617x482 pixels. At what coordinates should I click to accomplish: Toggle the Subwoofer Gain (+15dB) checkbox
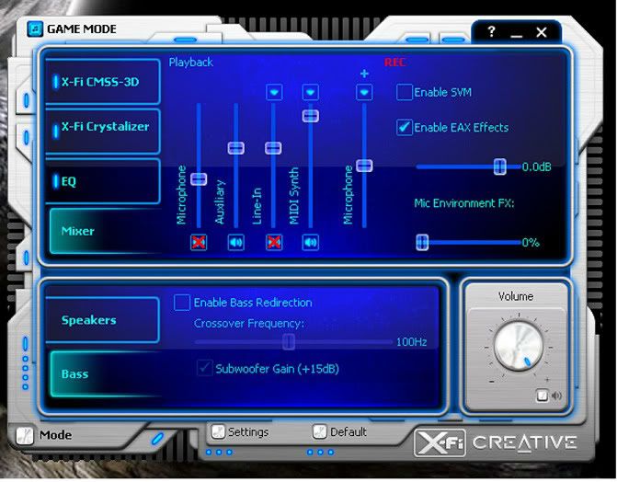pyautogui.click(x=205, y=368)
